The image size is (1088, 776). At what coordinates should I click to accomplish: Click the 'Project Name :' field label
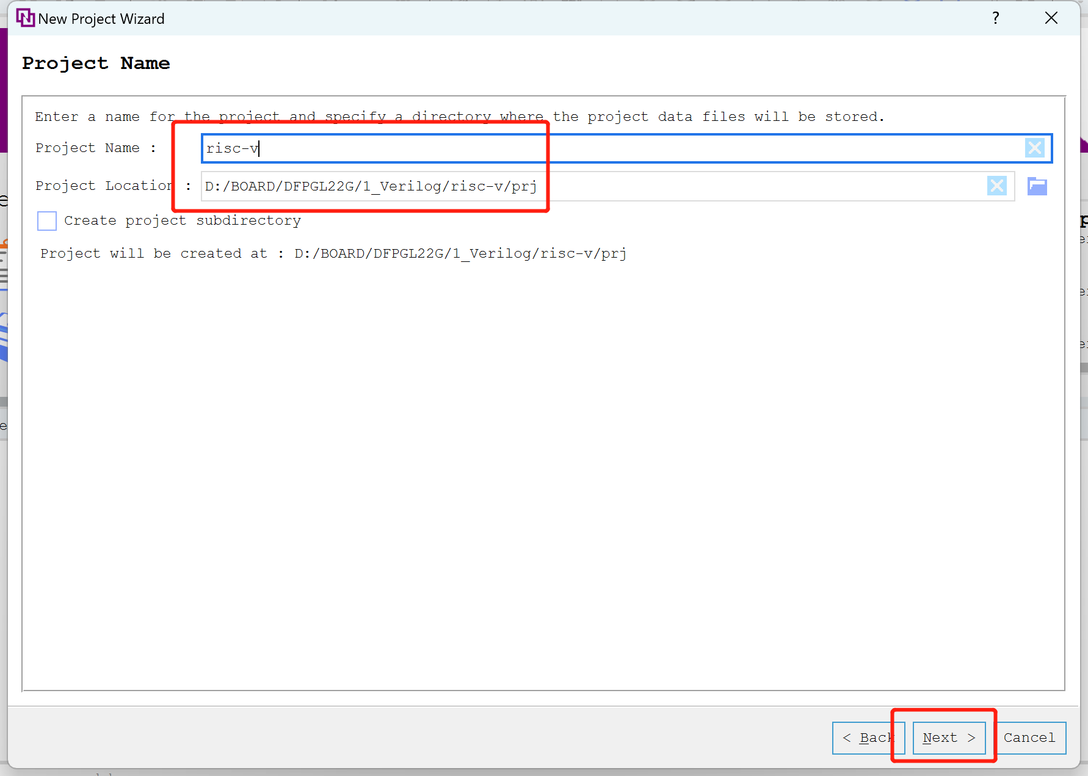96,148
